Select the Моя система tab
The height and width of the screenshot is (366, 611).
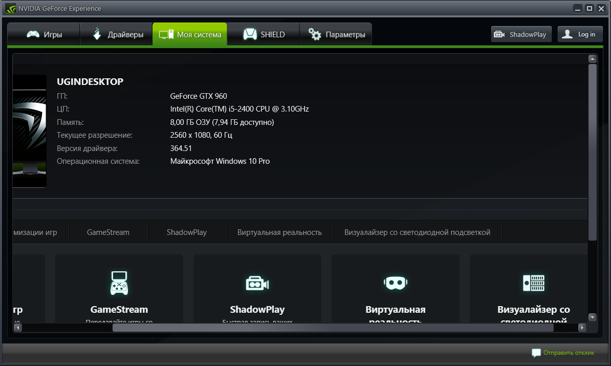pos(190,34)
